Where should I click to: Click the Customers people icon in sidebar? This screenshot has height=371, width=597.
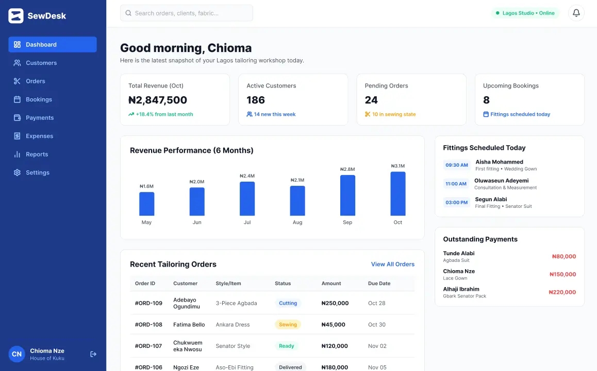point(17,63)
